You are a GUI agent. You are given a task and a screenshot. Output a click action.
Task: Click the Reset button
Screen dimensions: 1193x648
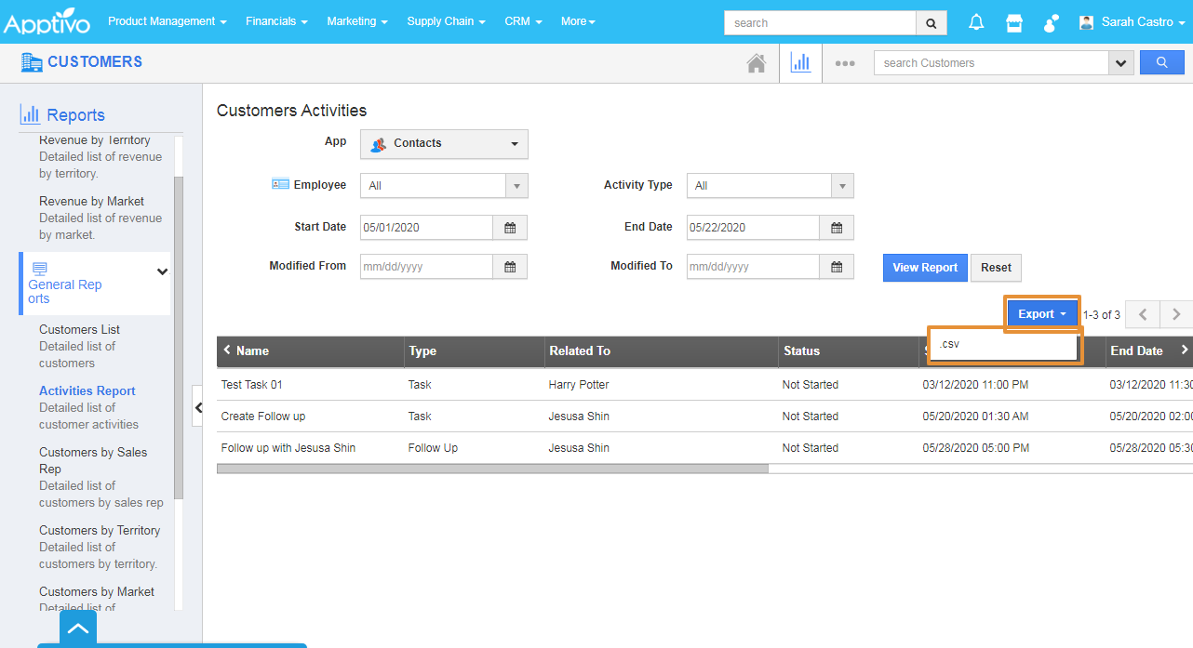(x=996, y=268)
